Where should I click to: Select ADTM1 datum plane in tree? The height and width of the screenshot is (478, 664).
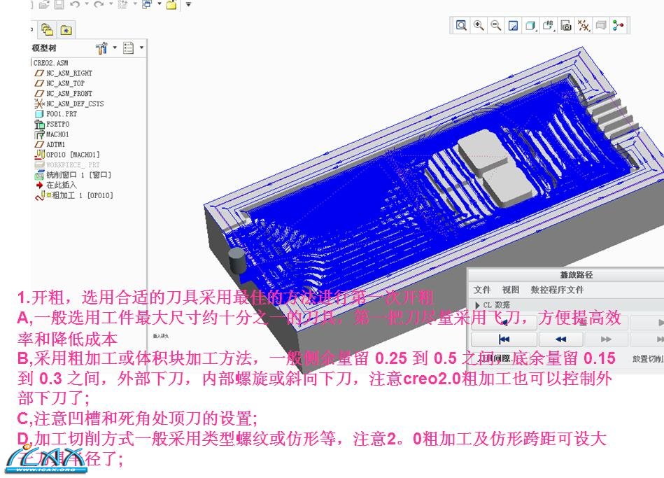coord(50,144)
